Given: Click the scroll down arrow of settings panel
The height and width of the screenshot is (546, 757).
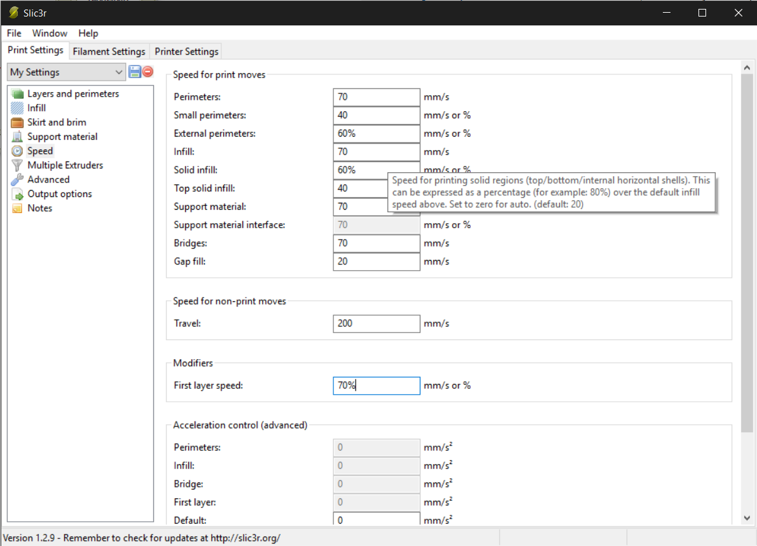Looking at the screenshot, I should pos(747,519).
